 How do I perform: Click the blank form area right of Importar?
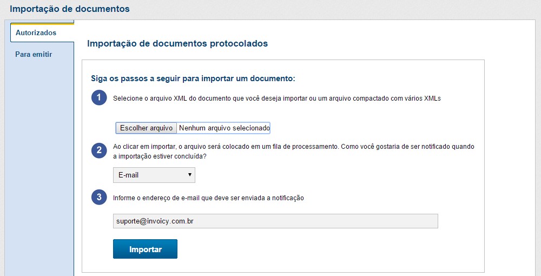click(x=325, y=249)
